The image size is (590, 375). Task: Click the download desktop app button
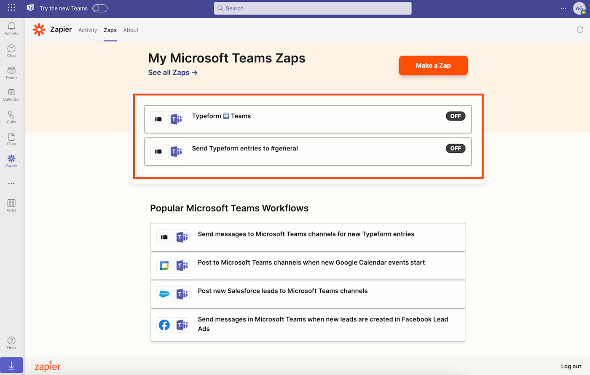[x=11, y=366]
